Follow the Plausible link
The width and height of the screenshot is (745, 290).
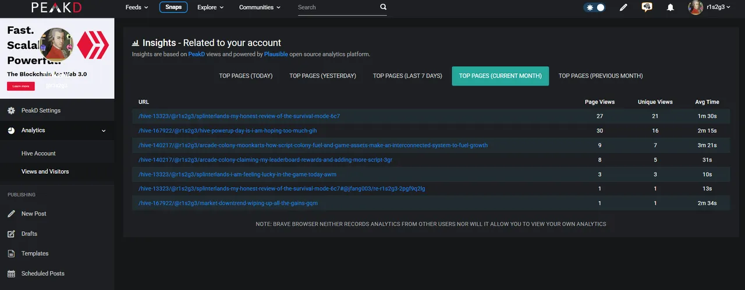pos(276,54)
